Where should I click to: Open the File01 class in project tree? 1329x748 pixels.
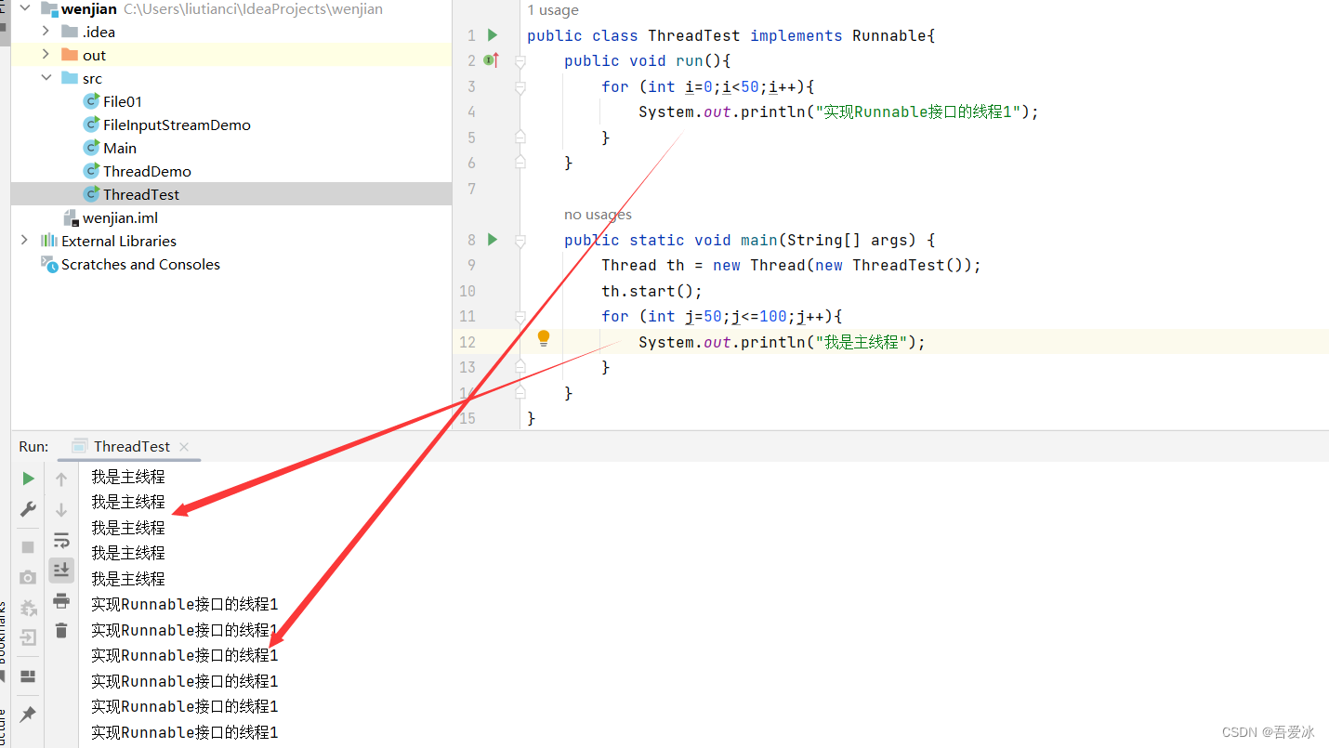click(x=122, y=101)
